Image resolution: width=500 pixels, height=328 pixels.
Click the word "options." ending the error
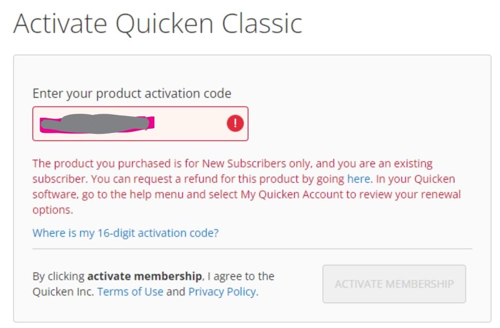52,210
